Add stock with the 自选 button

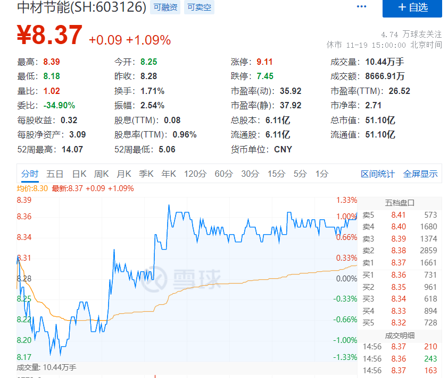[x=412, y=7]
